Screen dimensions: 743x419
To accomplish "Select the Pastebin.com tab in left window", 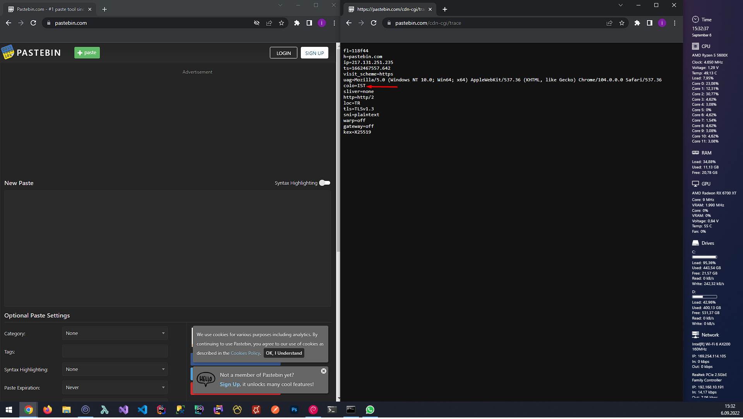I will tap(49, 9).
